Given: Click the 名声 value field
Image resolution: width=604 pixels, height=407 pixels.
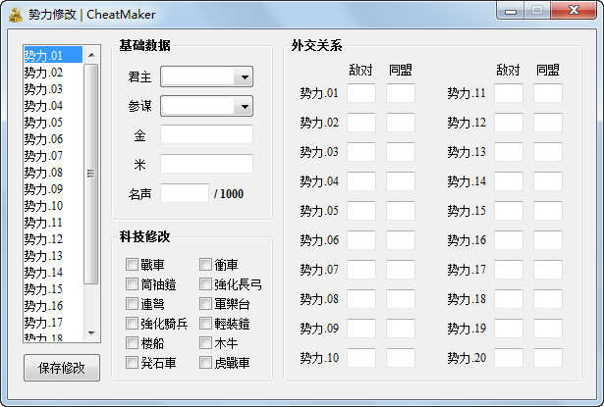Looking at the screenshot, I should tap(185, 193).
